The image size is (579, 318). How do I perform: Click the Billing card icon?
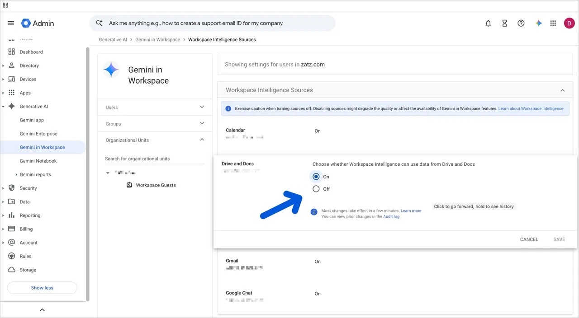(12, 229)
